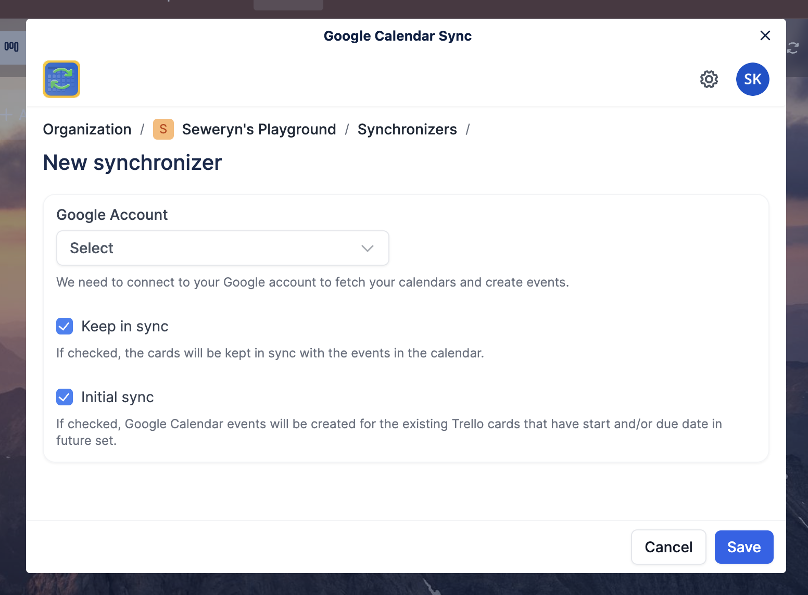The height and width of the screenshot is (595, 808).
Task: Click the 'We need to connect' help text
Action: coord(312,282)
